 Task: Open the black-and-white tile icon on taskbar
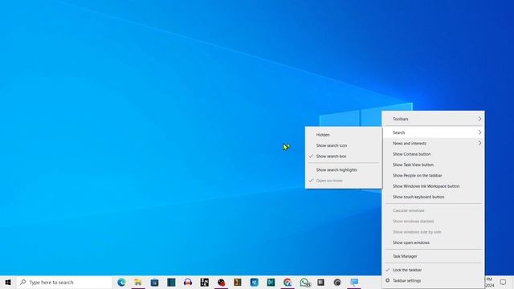[205, 282]
